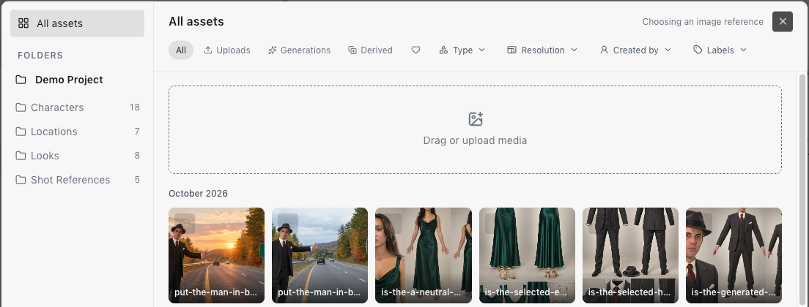The width and height of the screenshot is (809, 307).
Task: Click the vertical scrollbar of asset list
Action: click(802, 190)
